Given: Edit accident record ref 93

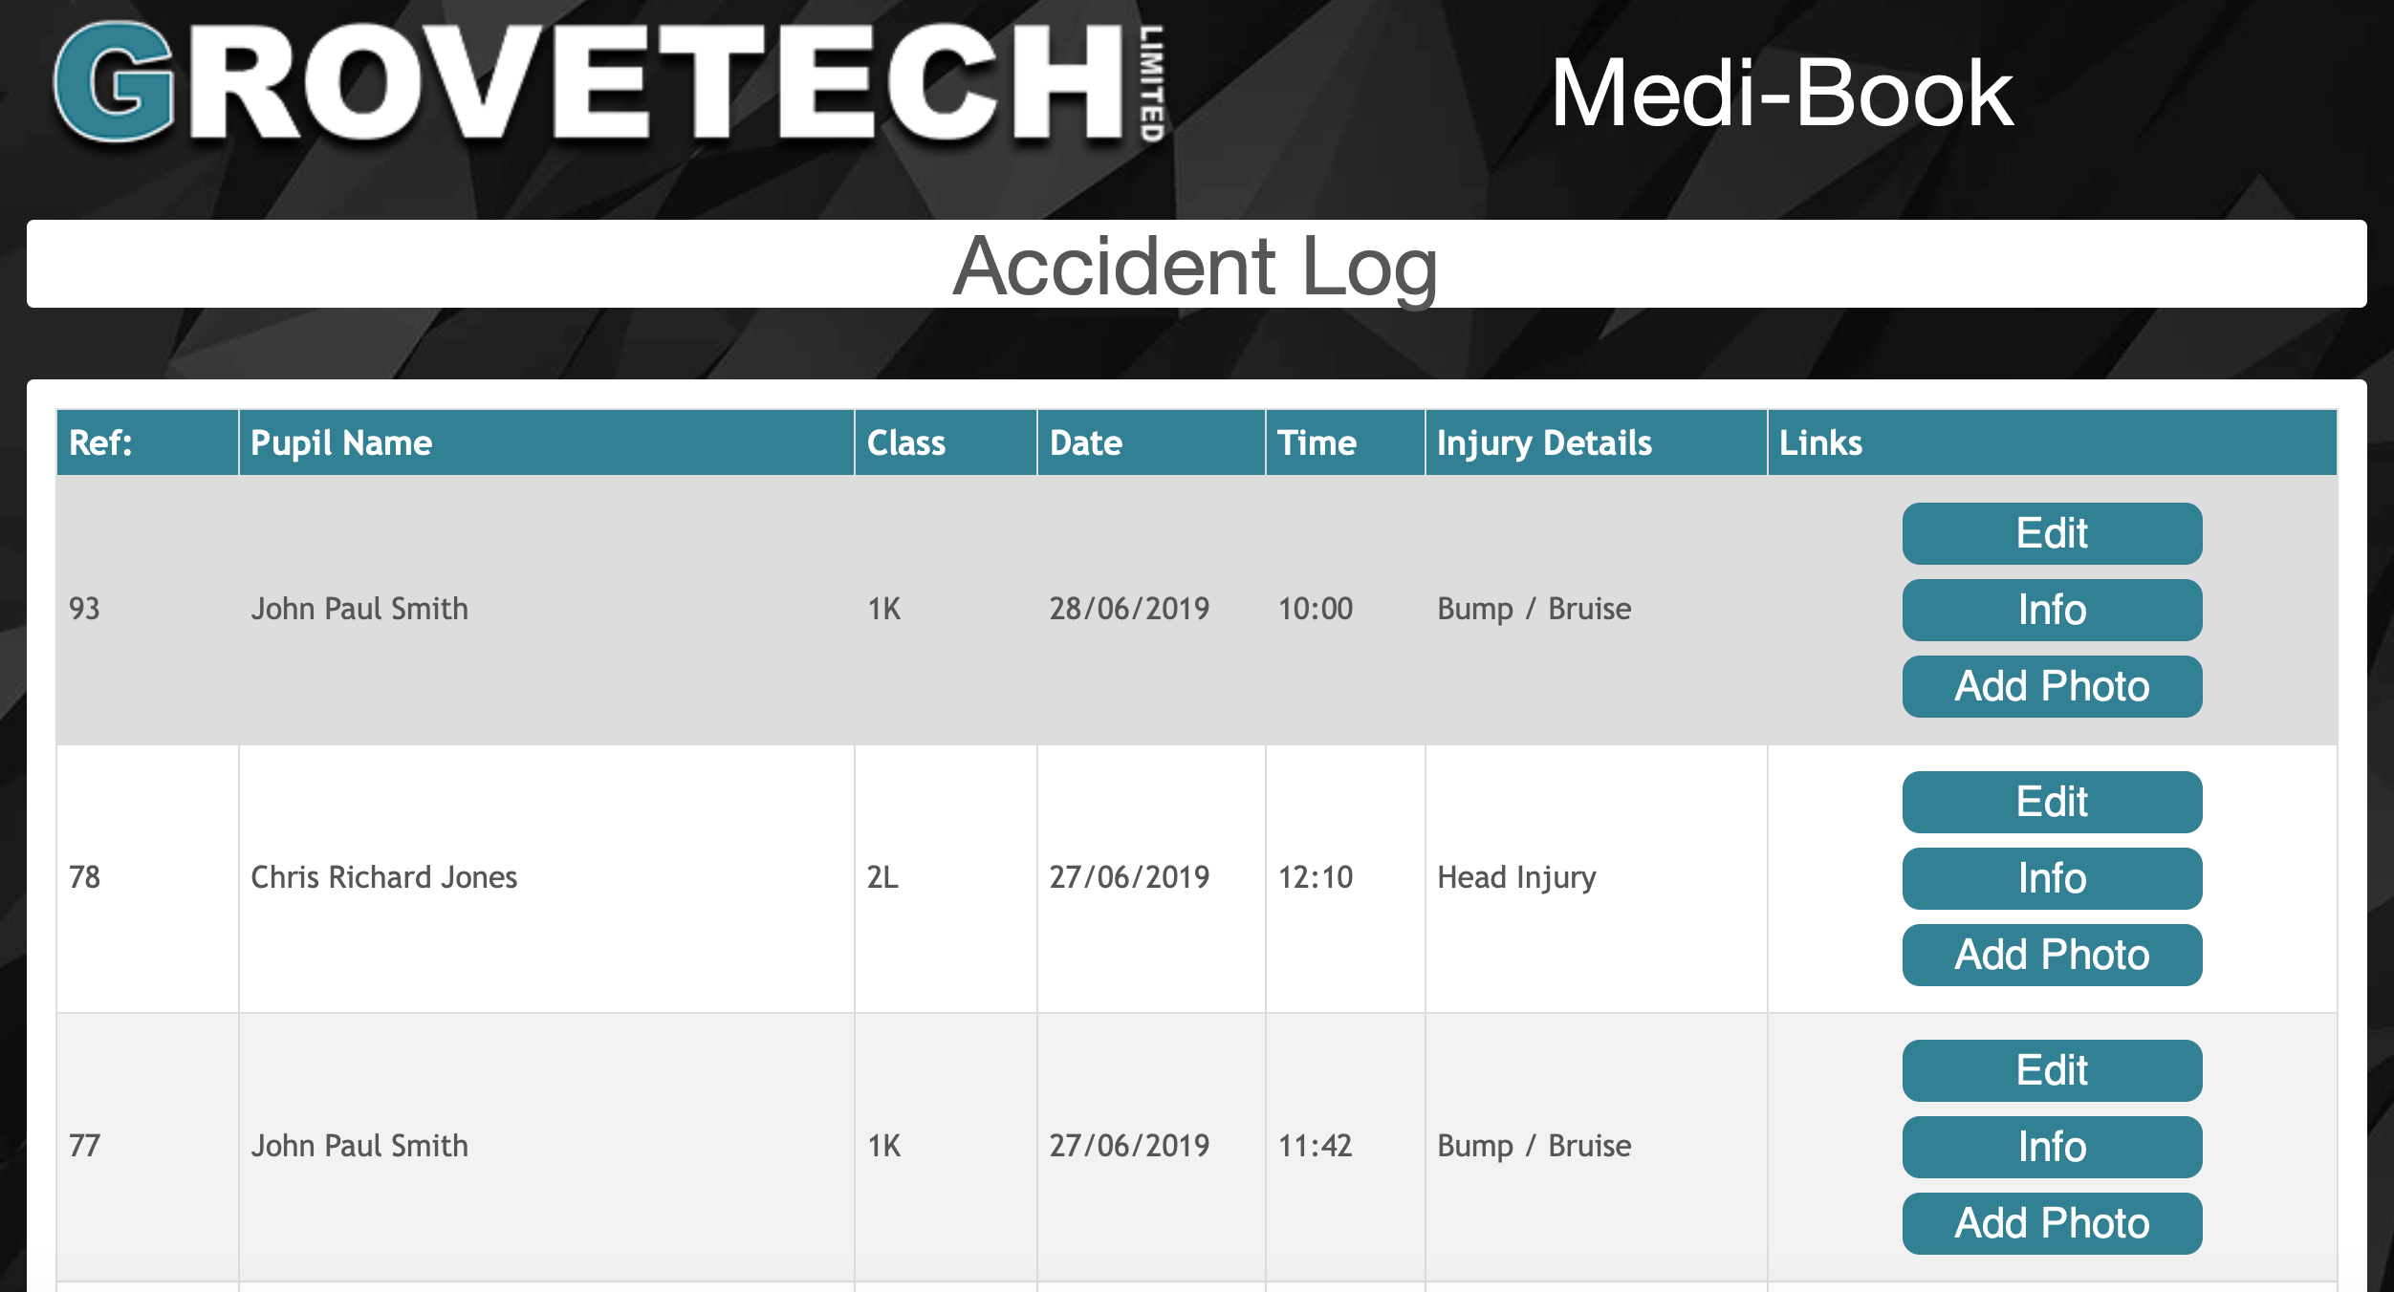Looking at the screenshot, I should tap(2052, 533).
